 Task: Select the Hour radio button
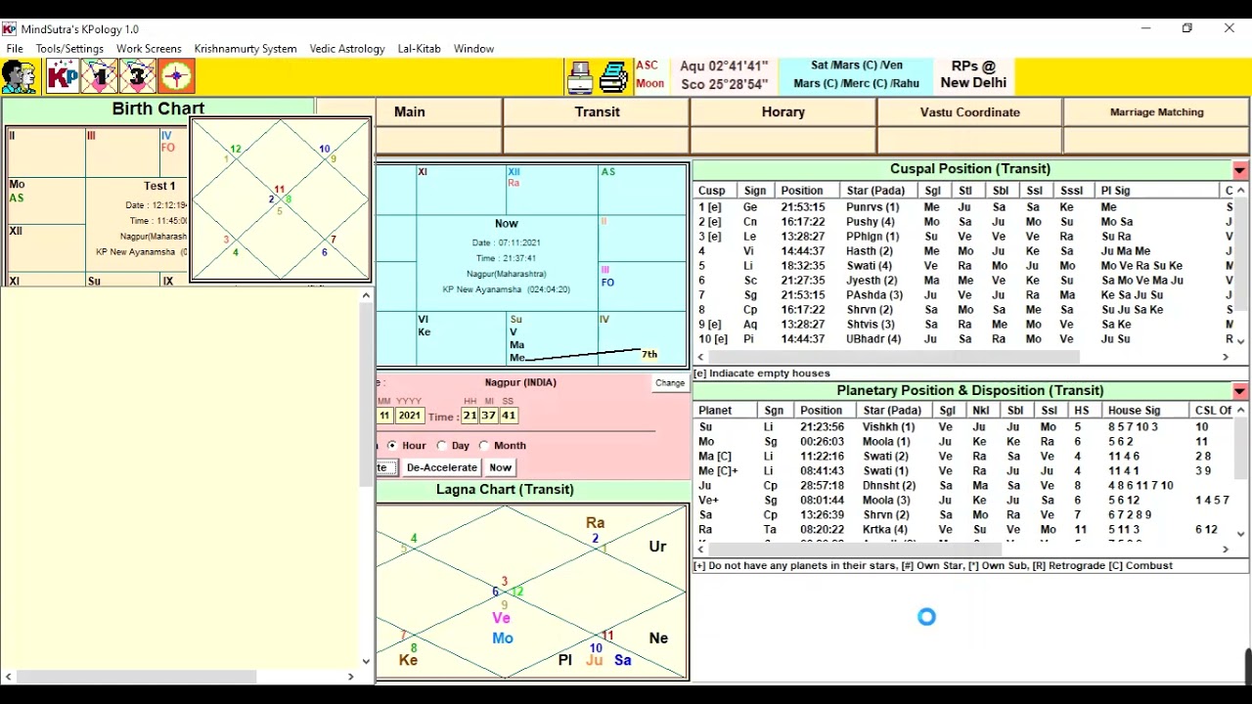[392, 446]
